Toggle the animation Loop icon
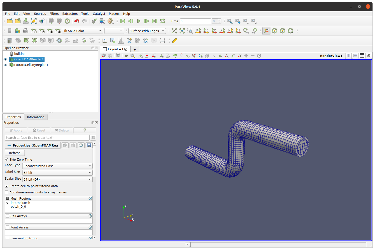The width and height of the screenshot is (375, 250). point(163,21)
